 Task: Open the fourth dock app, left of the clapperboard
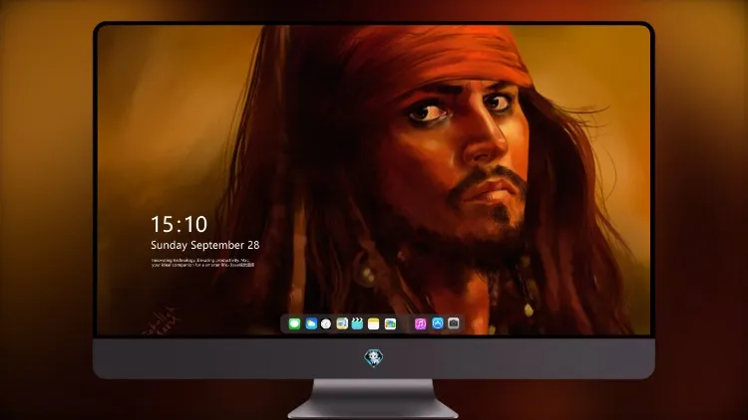click(x=341, y=323)
